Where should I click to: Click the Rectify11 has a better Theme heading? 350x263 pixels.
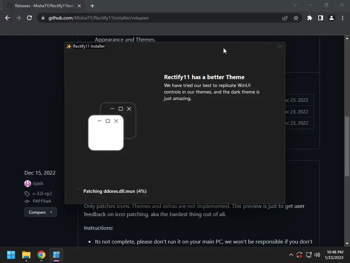click(204, 77)
